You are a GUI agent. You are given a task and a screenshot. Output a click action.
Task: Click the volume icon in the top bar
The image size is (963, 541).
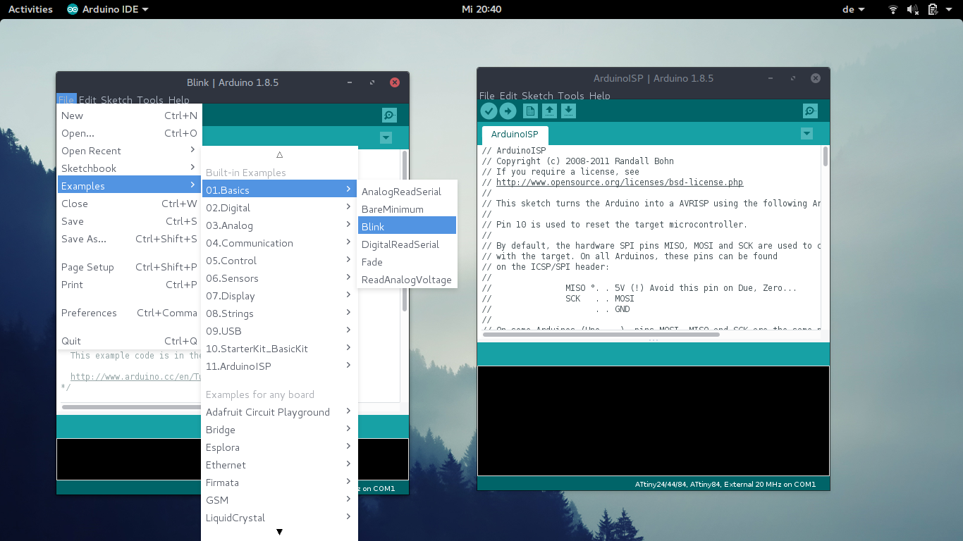coord(913,9)
